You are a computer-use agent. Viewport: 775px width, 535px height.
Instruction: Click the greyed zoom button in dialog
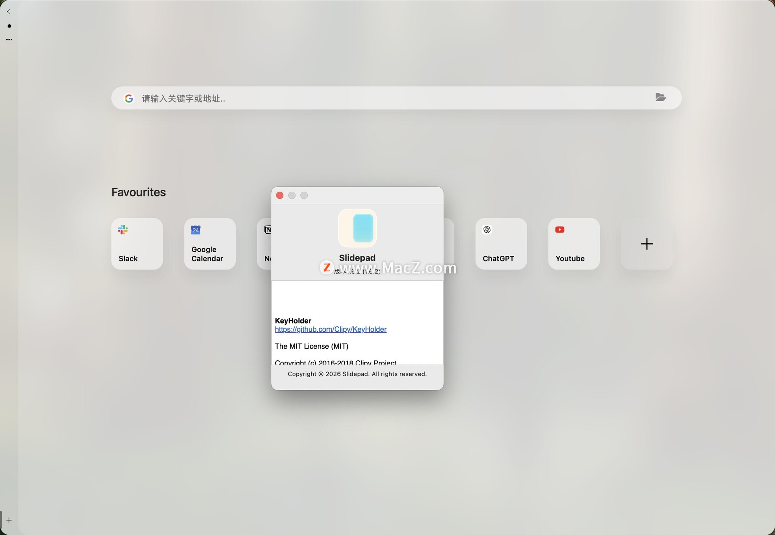[x=304, y=196]
